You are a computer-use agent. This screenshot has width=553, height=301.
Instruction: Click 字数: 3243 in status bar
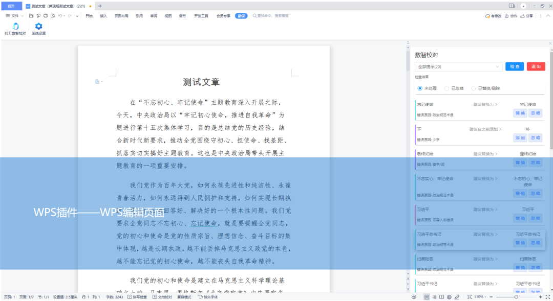point(115,297)
